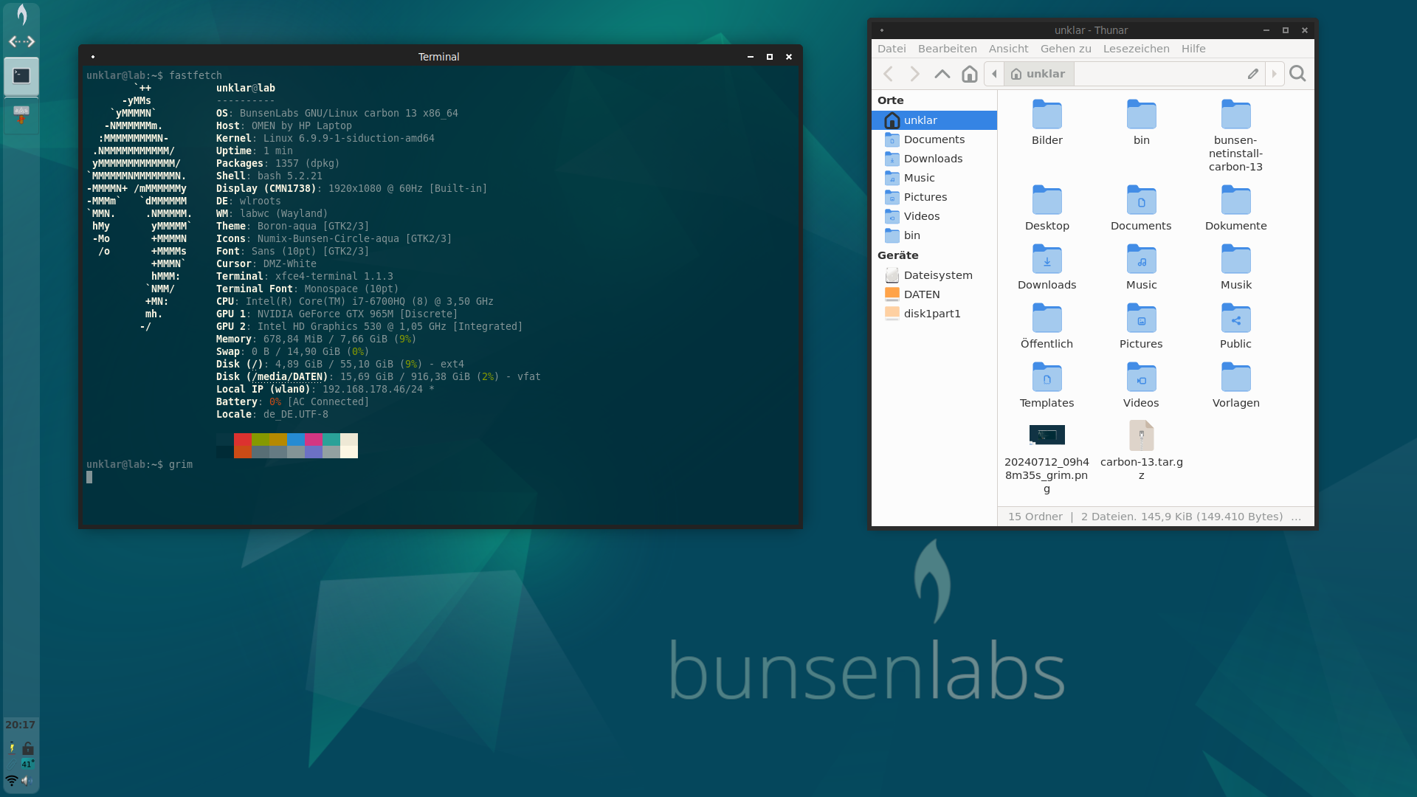Select the Desktop folder icon

pyautogui.click(x=1047, y=201)
